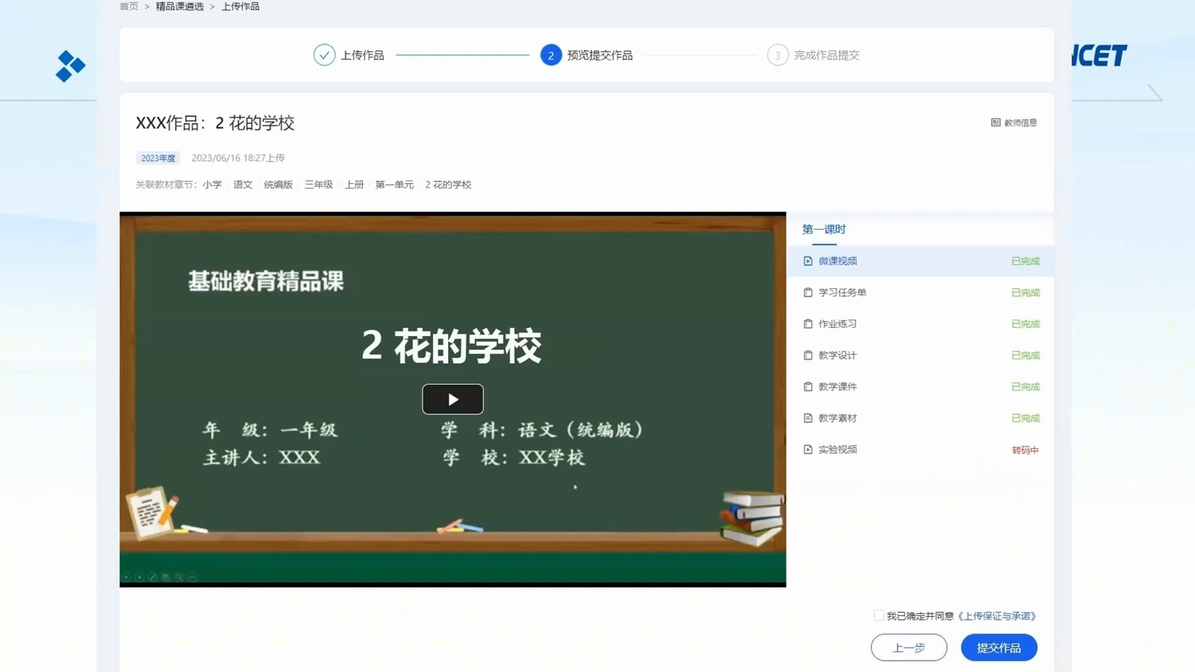Click the step 2 预览提交作品 circle
1195x672 pixels.
point(550,55)
